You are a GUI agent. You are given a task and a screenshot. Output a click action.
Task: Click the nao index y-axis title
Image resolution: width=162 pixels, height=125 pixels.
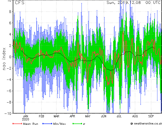click(4, 59)
